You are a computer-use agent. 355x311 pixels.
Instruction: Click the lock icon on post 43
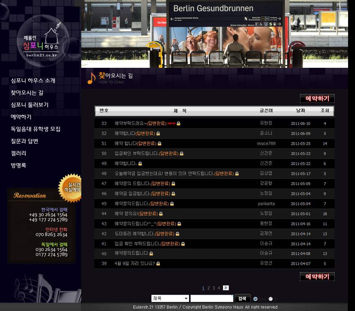click(179, 224)
